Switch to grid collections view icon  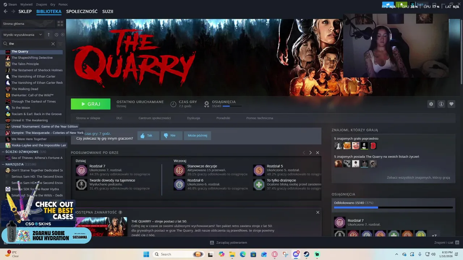tap(60, 23)
